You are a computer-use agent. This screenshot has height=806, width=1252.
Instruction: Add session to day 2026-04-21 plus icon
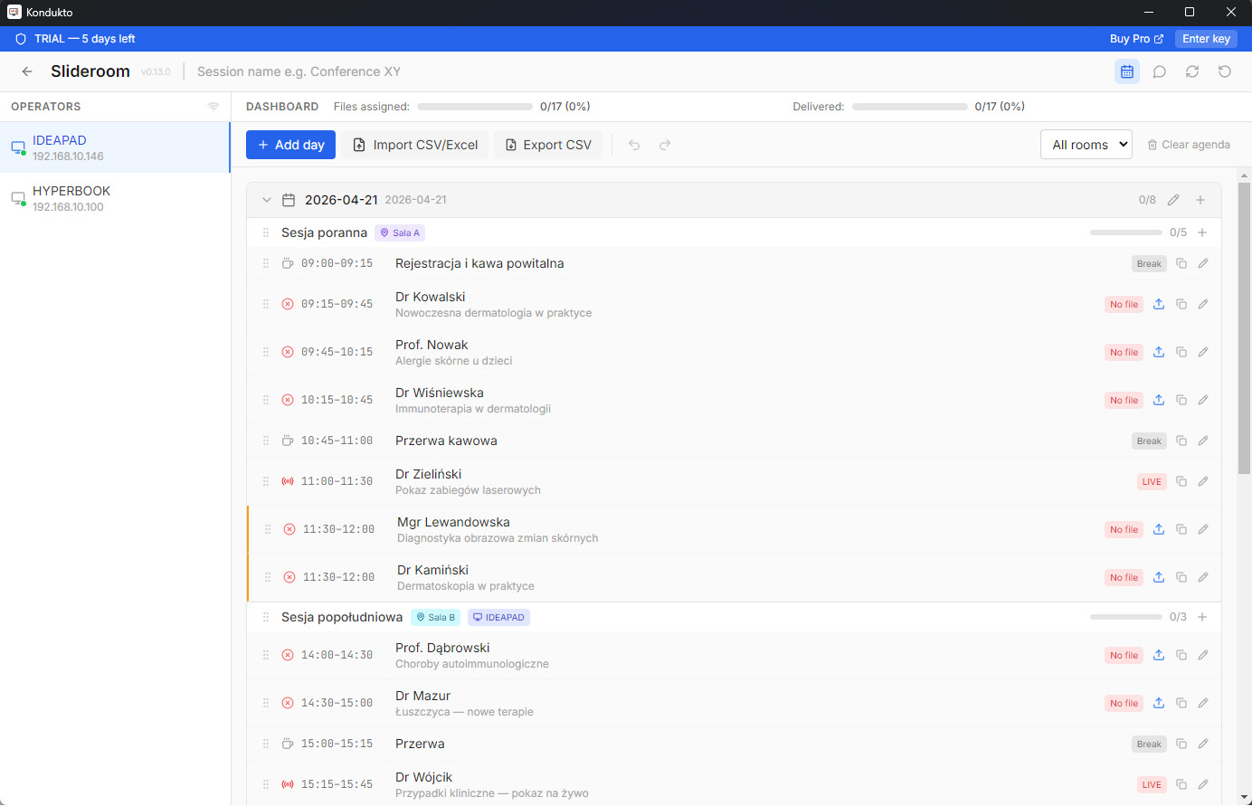click(x=1200, y=200)
